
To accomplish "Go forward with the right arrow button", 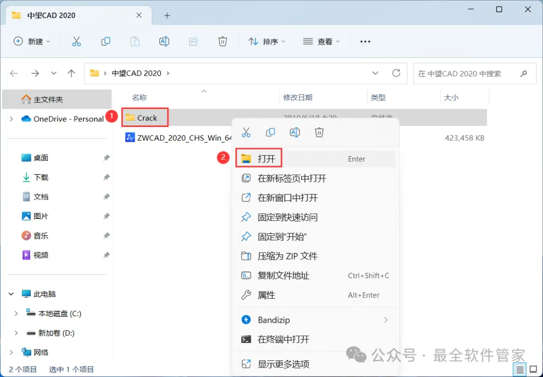I will click(x=35, y=73).
